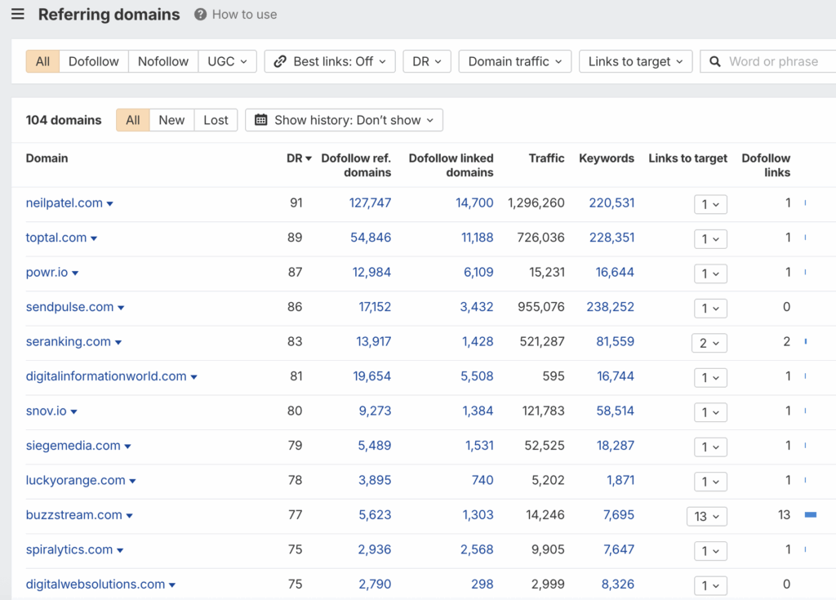
Task: Switch to the All domains tab
Action: click(133, 120)
